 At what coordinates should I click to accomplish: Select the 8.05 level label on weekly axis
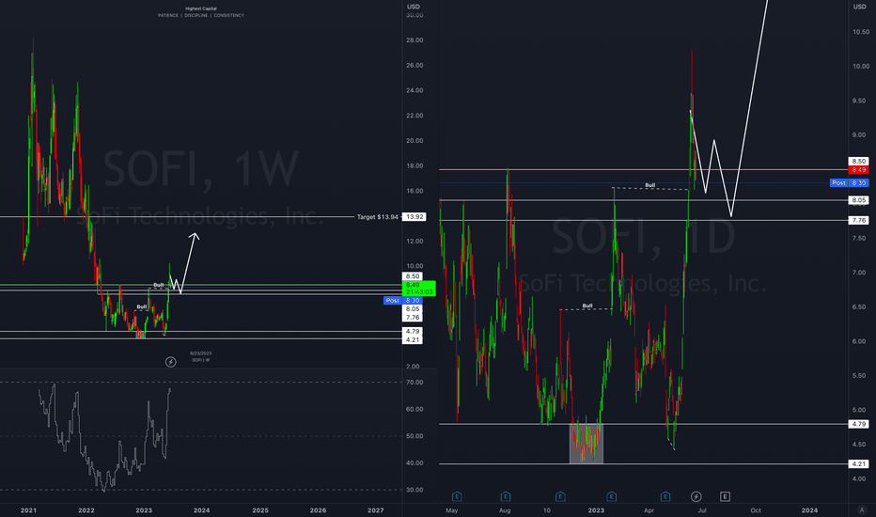click(x=413, y=309)
